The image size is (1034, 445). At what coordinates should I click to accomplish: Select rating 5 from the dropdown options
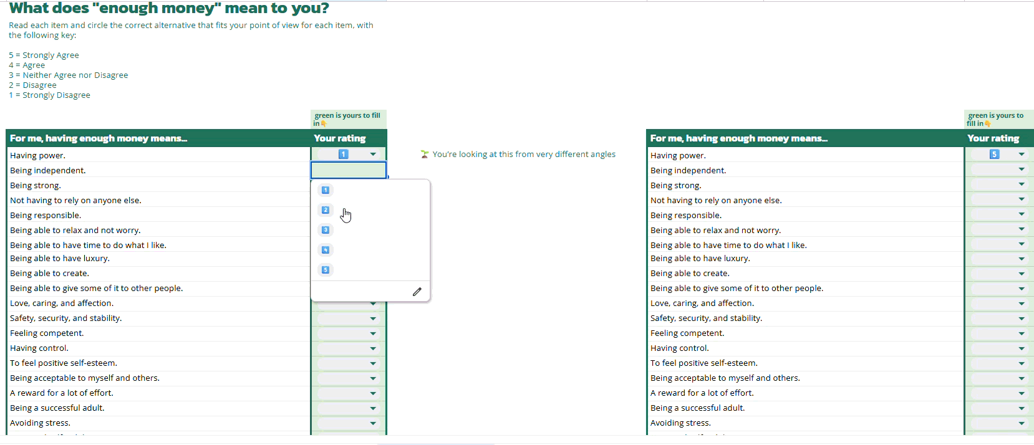click(x=326, y=270)
